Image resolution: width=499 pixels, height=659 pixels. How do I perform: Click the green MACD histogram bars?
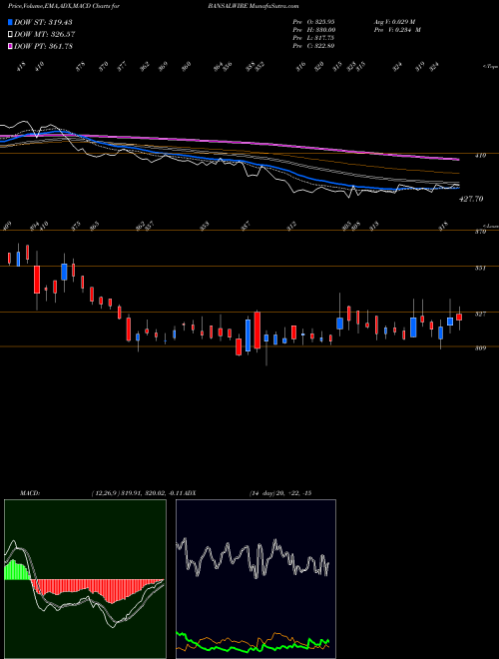(x=18, y=570)
